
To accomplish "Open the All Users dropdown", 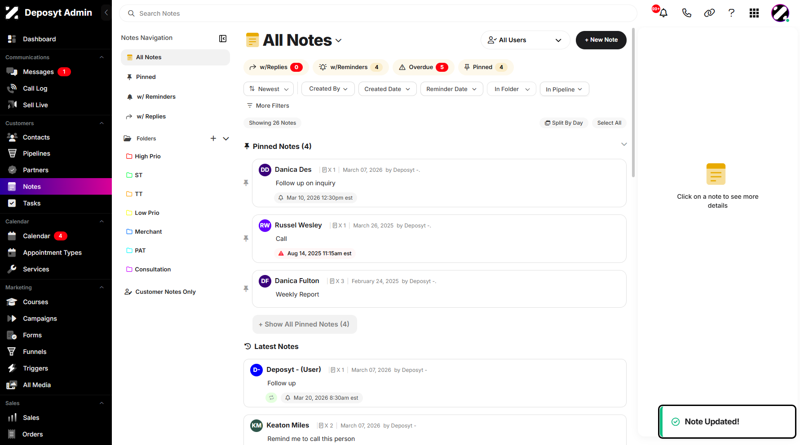I will click(x=525, y=40).
